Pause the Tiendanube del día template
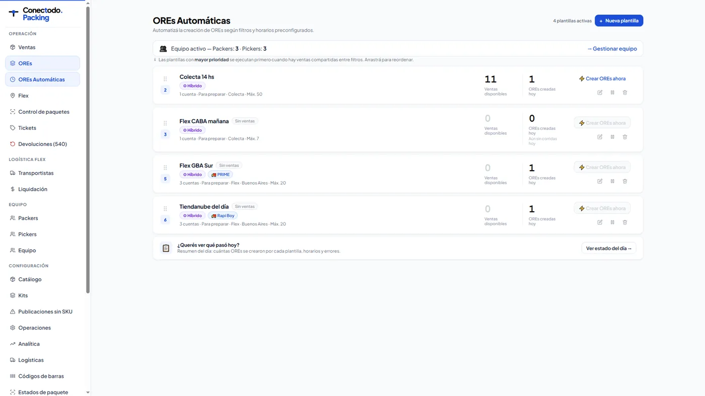705x396 pixels. (612, 222)
